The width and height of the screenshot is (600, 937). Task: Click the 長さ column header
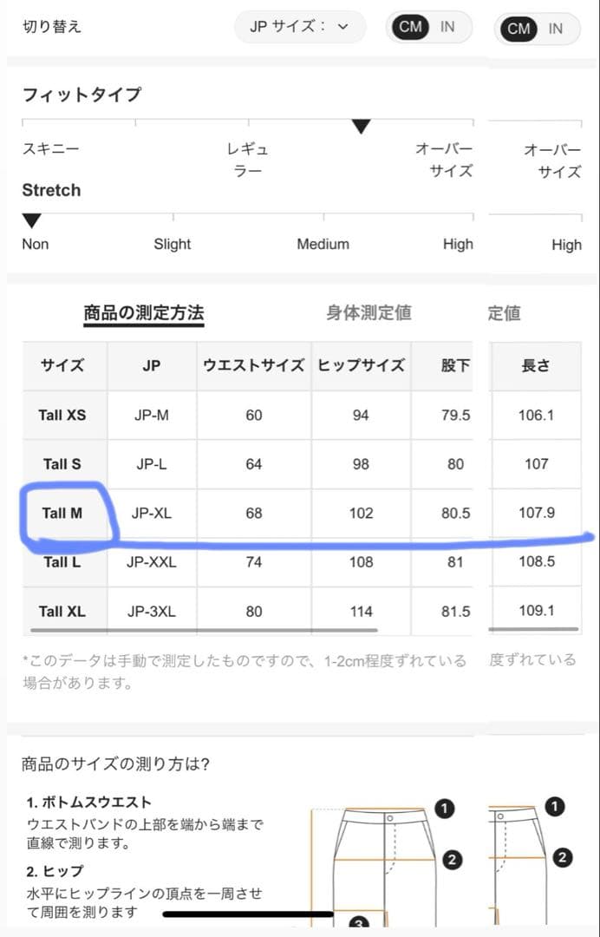pos(536,365)
